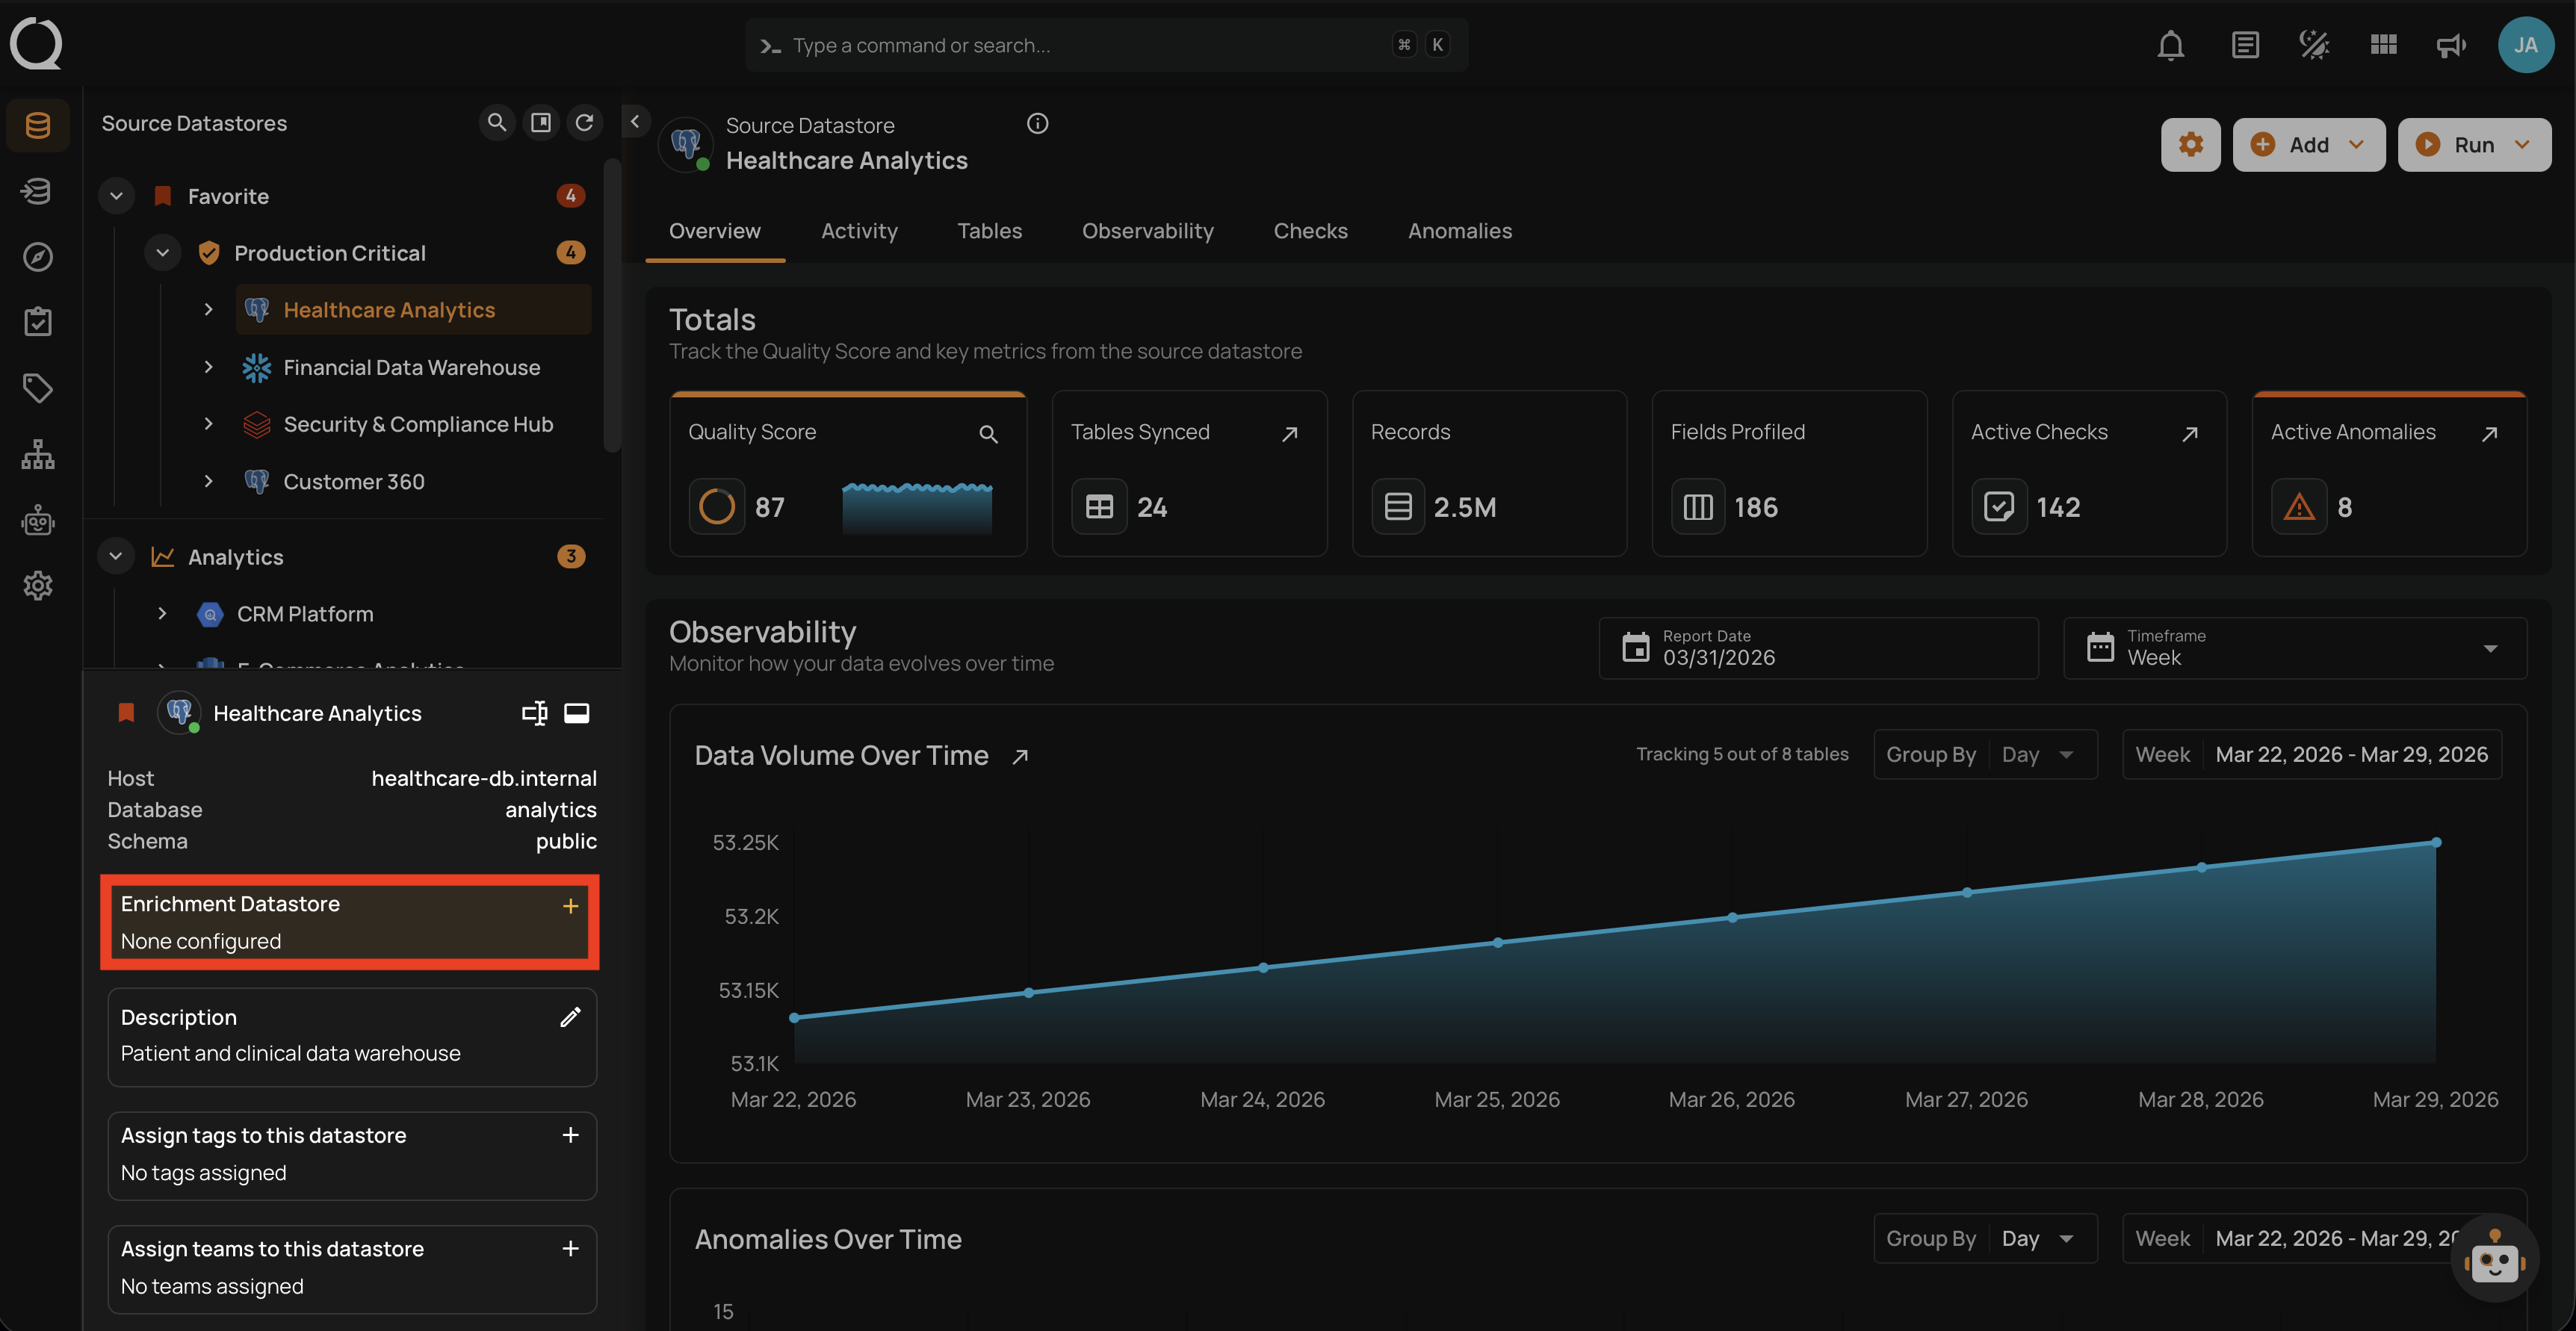Collapse the left panel with arrow
The width and height of the screenshot is (2576, 1331).
click(x=635, y=122)
